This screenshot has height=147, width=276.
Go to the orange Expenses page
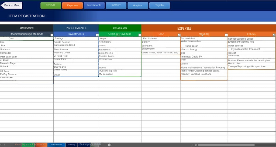click(x=72, y=5)
